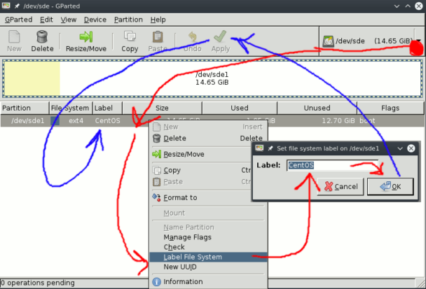Click the New partition toolbar icon
Screen dimensions: 426x289
pyautogui.click(x=14, y=36)
